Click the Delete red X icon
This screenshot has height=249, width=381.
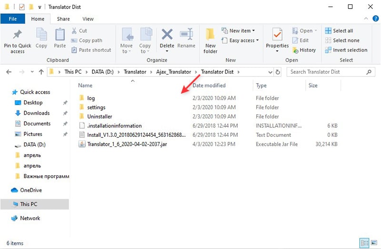pos(167,34)
